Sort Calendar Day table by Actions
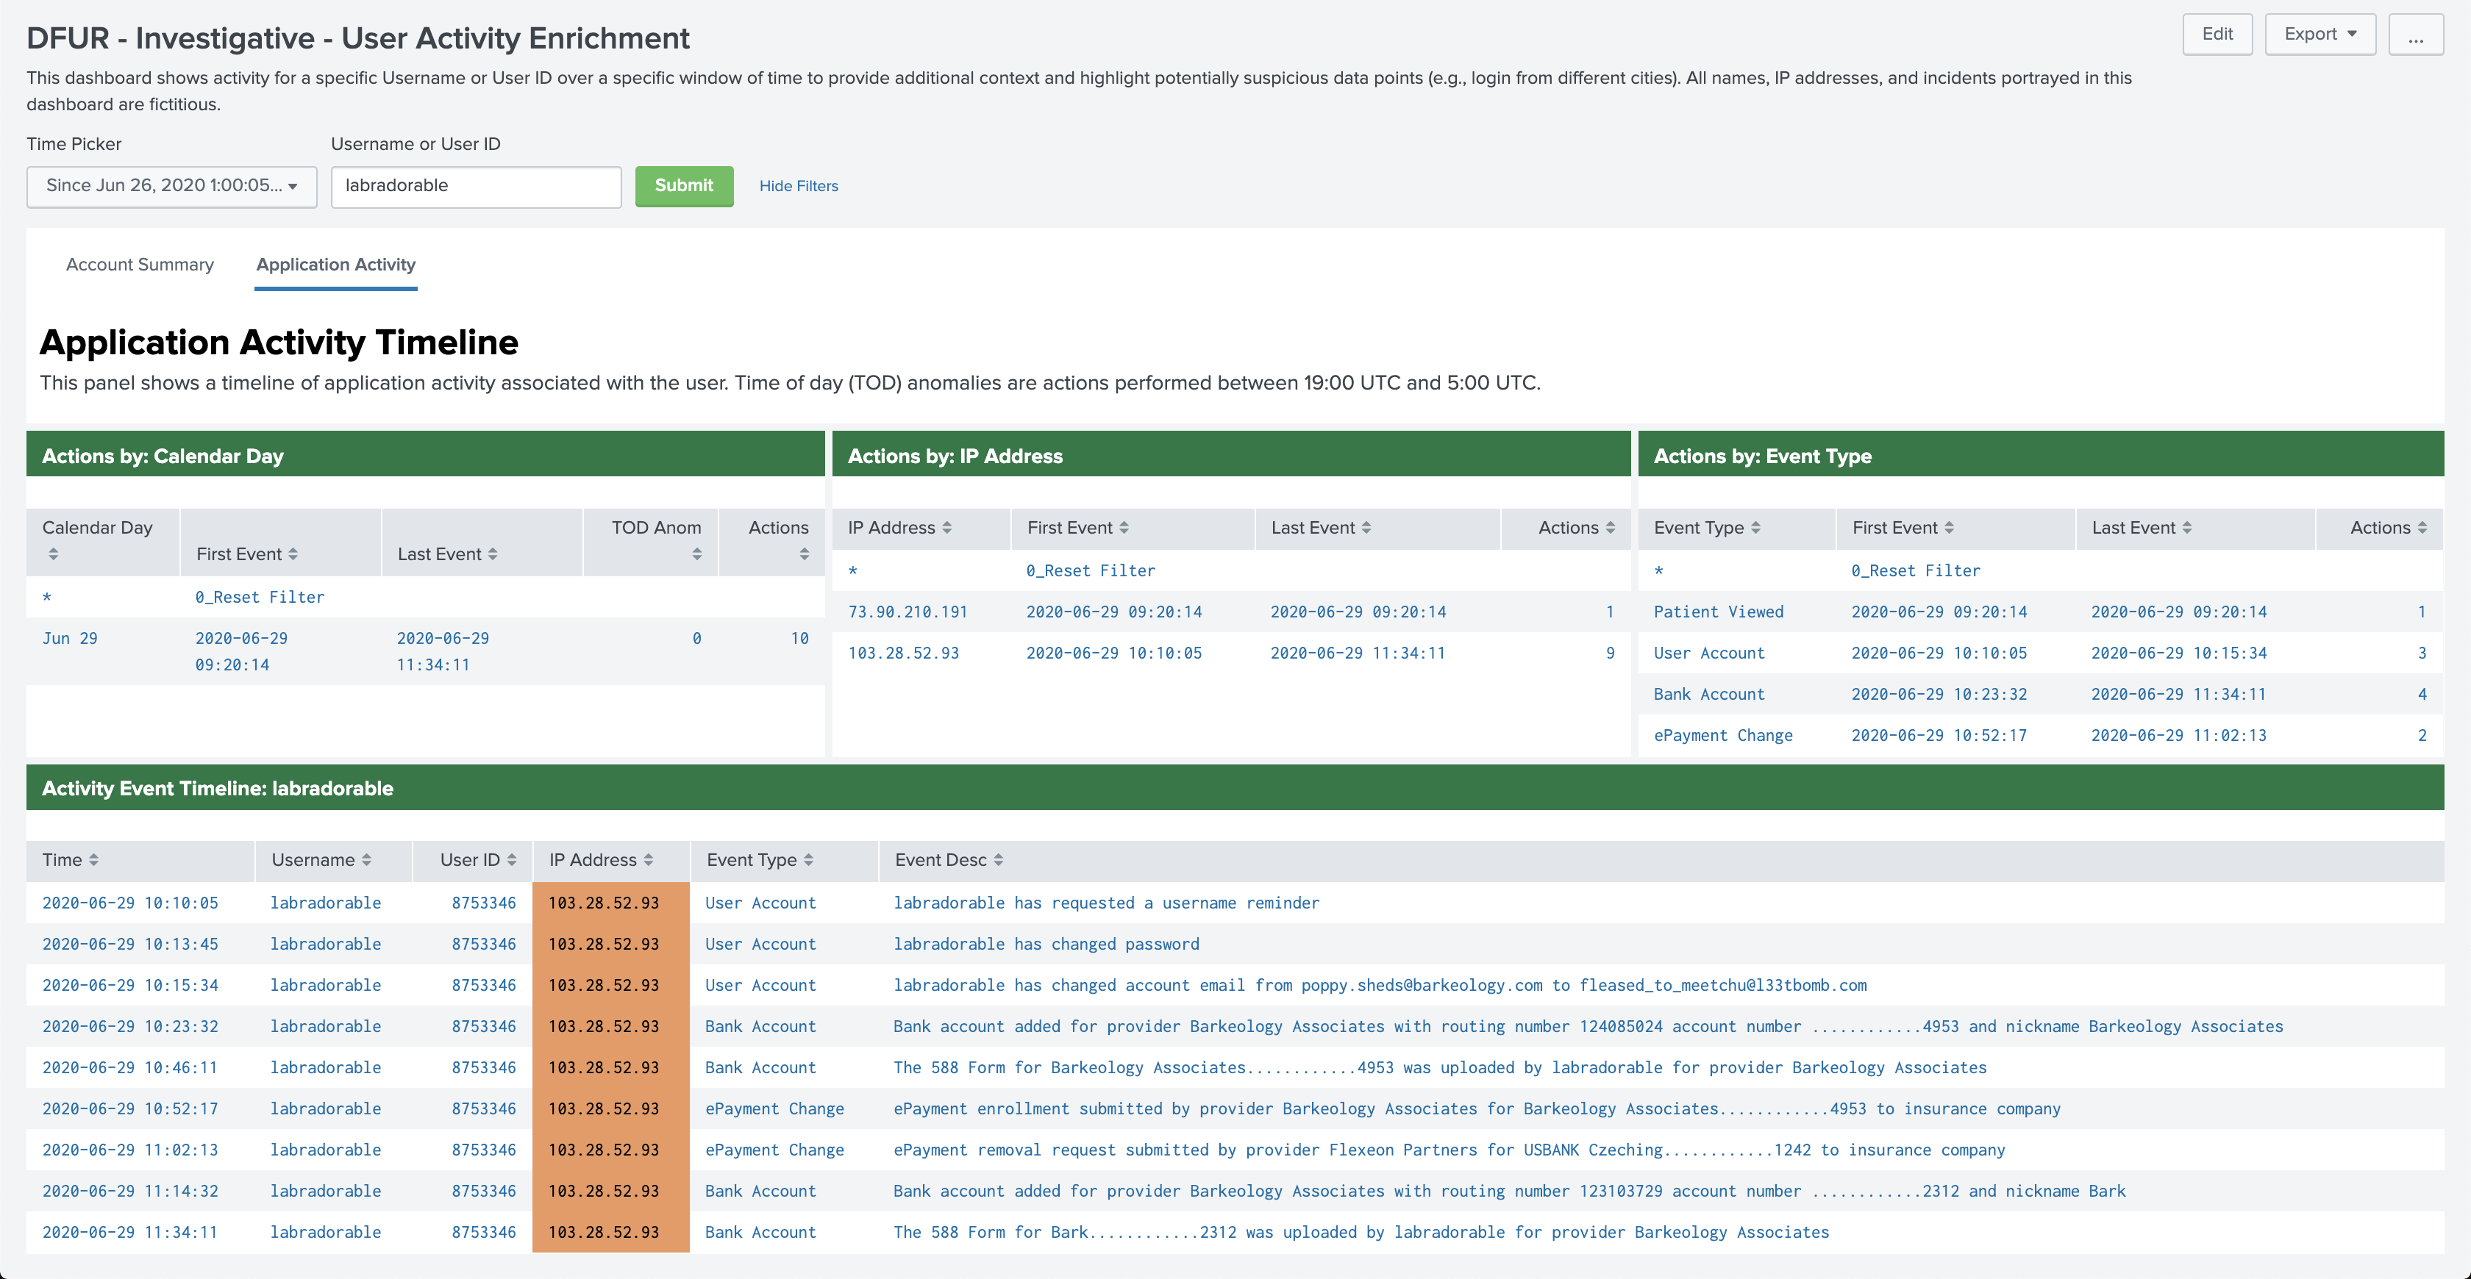 coord(804,554)
